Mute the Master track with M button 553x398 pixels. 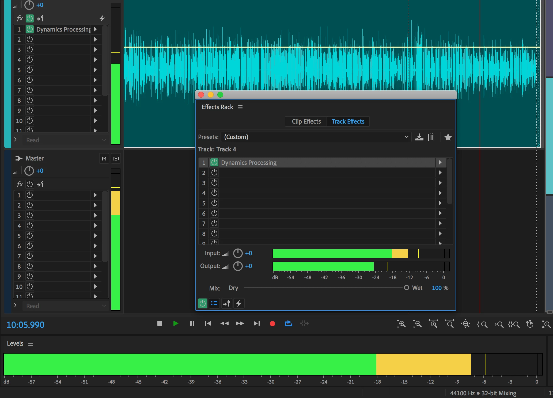104,159
